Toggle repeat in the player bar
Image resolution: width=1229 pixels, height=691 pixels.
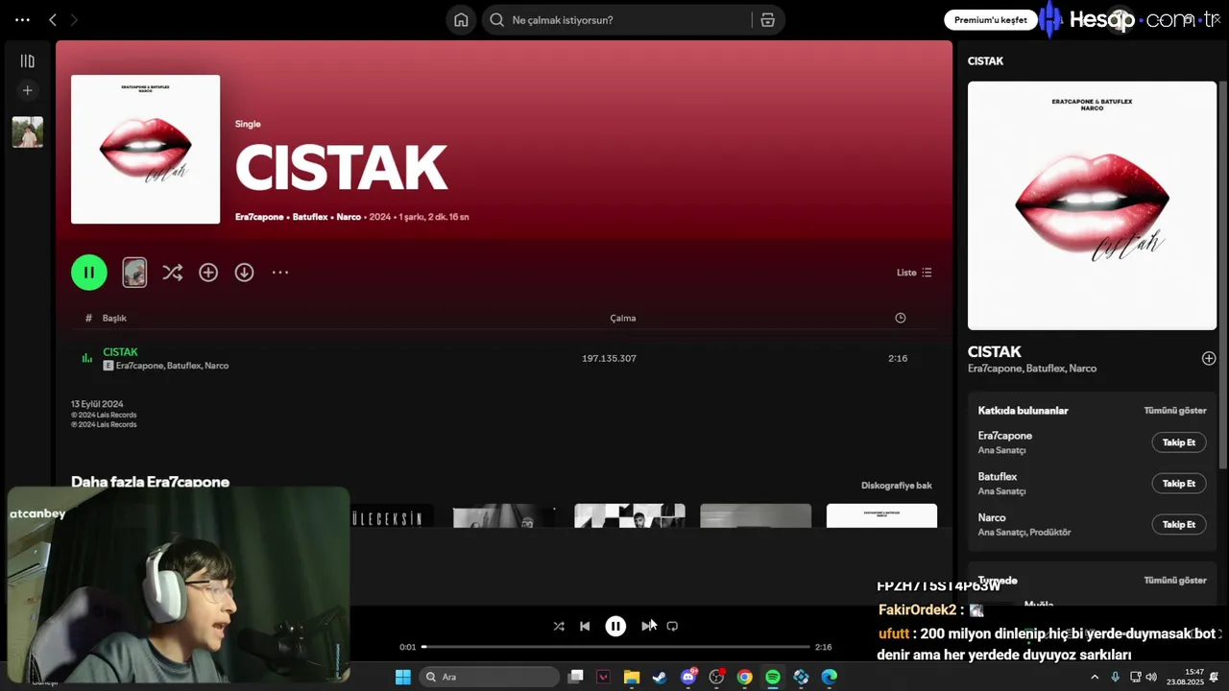(x=672, y=626)
